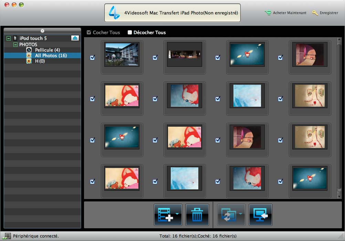Click the key register icon
Screen dimensions: 345x241
pyautogui.click(x=315, y=13)
